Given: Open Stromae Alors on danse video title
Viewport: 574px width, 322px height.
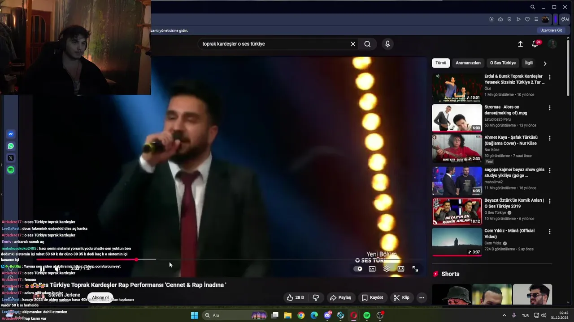Looking at the screenshot, I should 506,110.
